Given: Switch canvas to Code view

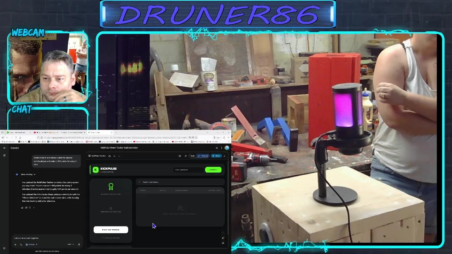Looking at the screenshot, I should coord(192,156).
